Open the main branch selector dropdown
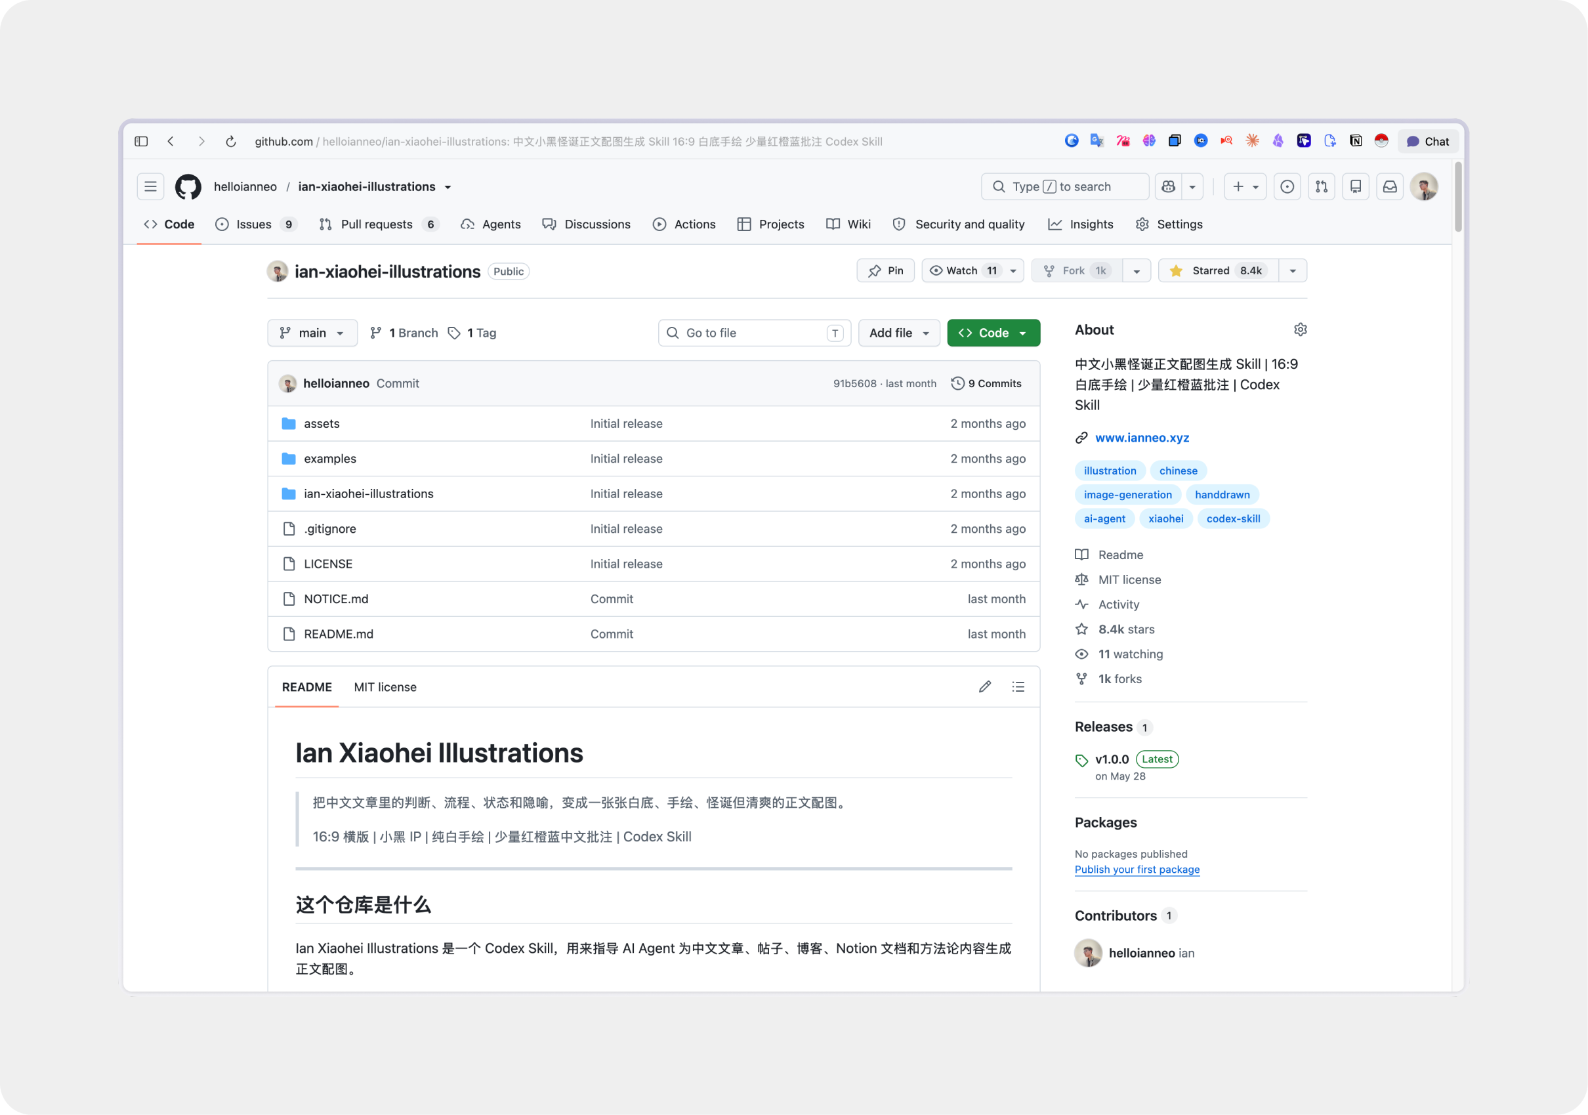 (312, 333)
